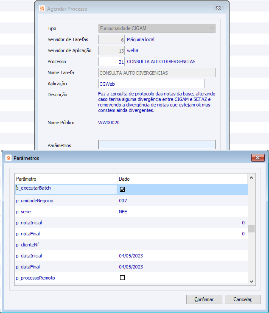Click the Processo number field showing 21
The height and width of the screenshot is (313, 269).
[112, 61]
